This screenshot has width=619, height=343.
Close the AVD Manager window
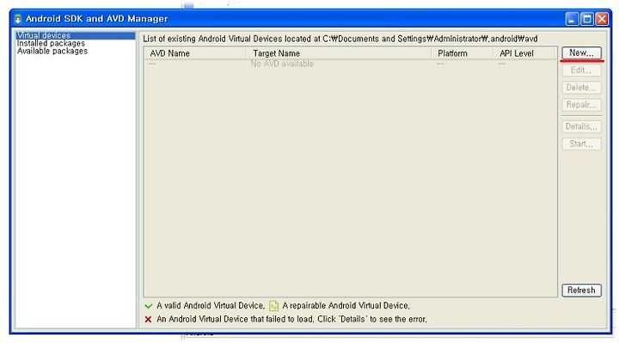point(602,19)
